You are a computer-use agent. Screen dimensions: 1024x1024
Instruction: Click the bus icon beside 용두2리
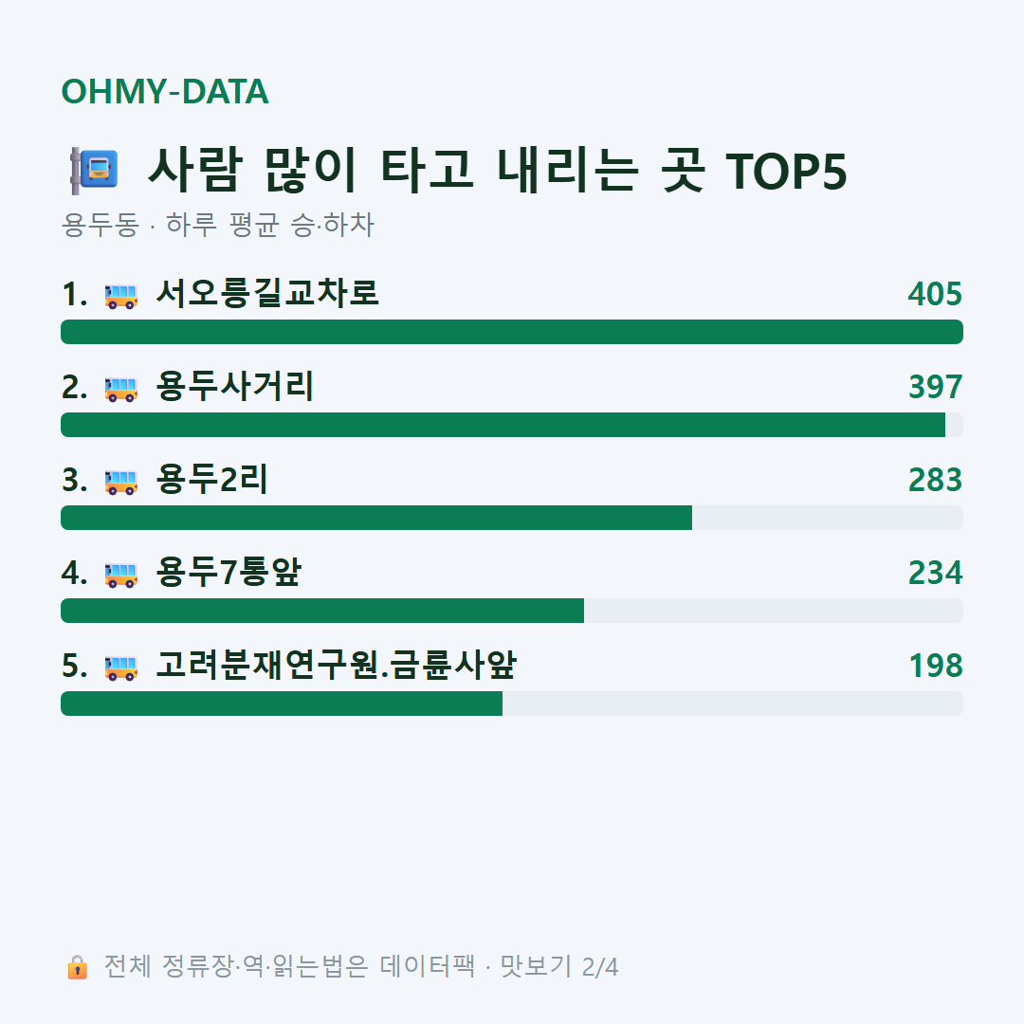121,482
